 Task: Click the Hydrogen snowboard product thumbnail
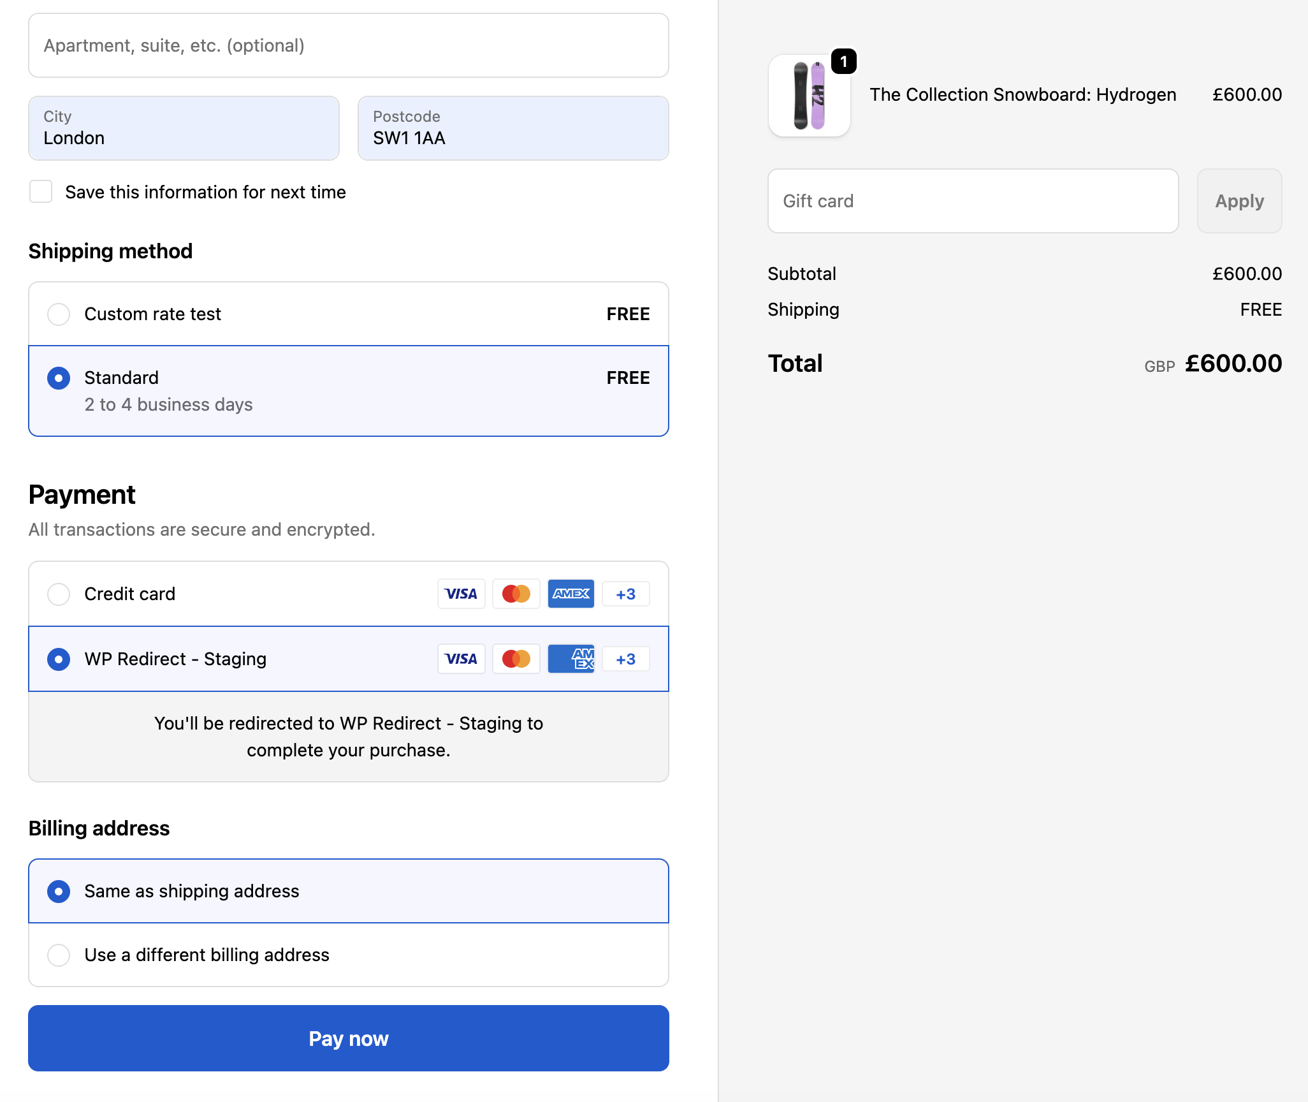pyautogui.click(x=809, y=96)
